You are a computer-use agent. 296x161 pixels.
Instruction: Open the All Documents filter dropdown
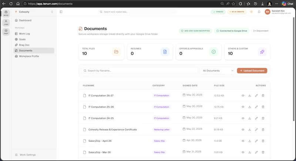pos(218,71)
